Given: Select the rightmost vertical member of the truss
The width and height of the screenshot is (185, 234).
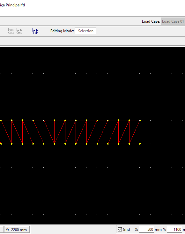Looking at the screenshot, I should (140, 132).
